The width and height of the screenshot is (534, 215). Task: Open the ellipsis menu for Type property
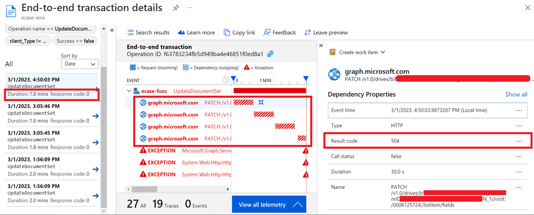pos(518,126)
